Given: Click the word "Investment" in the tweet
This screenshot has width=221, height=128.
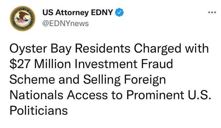Looking at the screenshot, I should click(106, 64).
